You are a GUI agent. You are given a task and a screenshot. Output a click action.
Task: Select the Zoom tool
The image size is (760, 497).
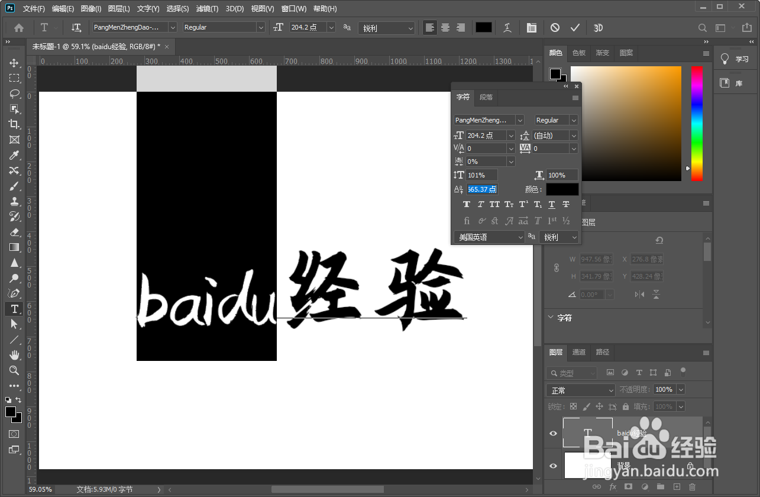14,370
